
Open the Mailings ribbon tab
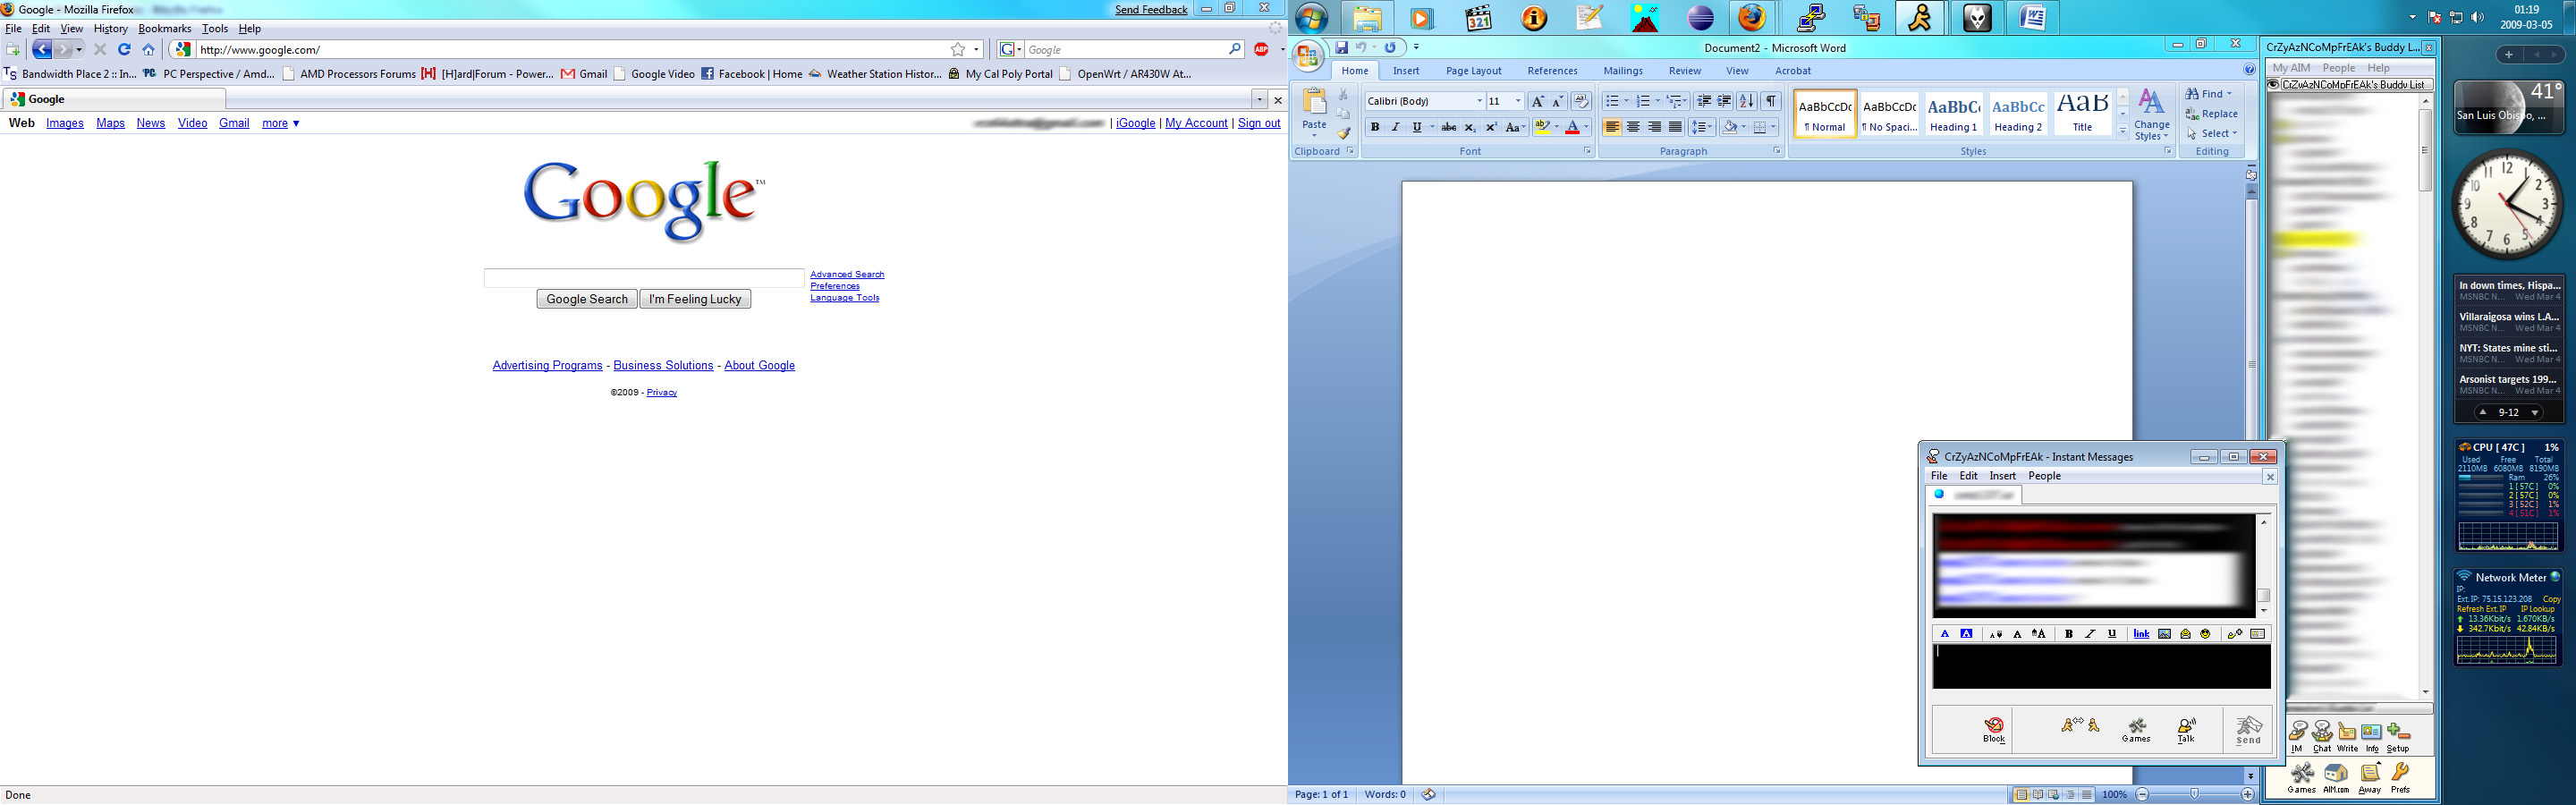(x=1622, y=71)
